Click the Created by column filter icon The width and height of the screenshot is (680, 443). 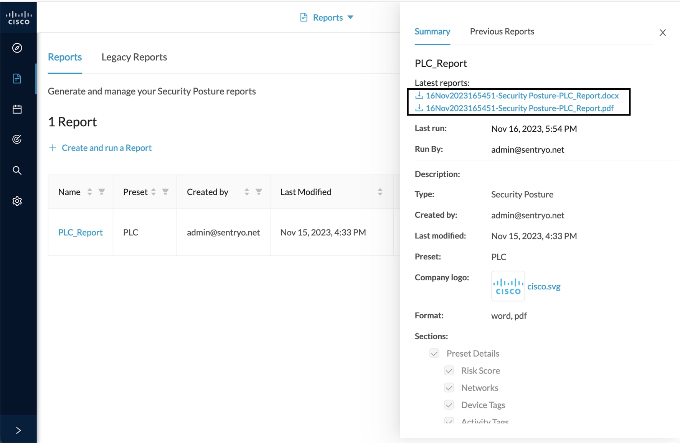click(259, 192)
